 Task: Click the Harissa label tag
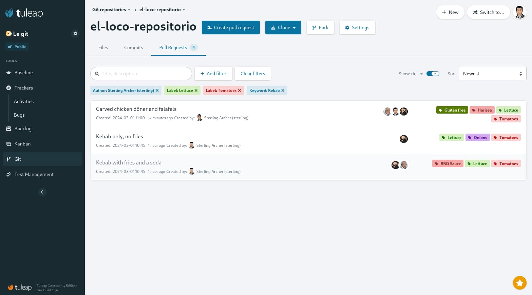pos(482,110)
